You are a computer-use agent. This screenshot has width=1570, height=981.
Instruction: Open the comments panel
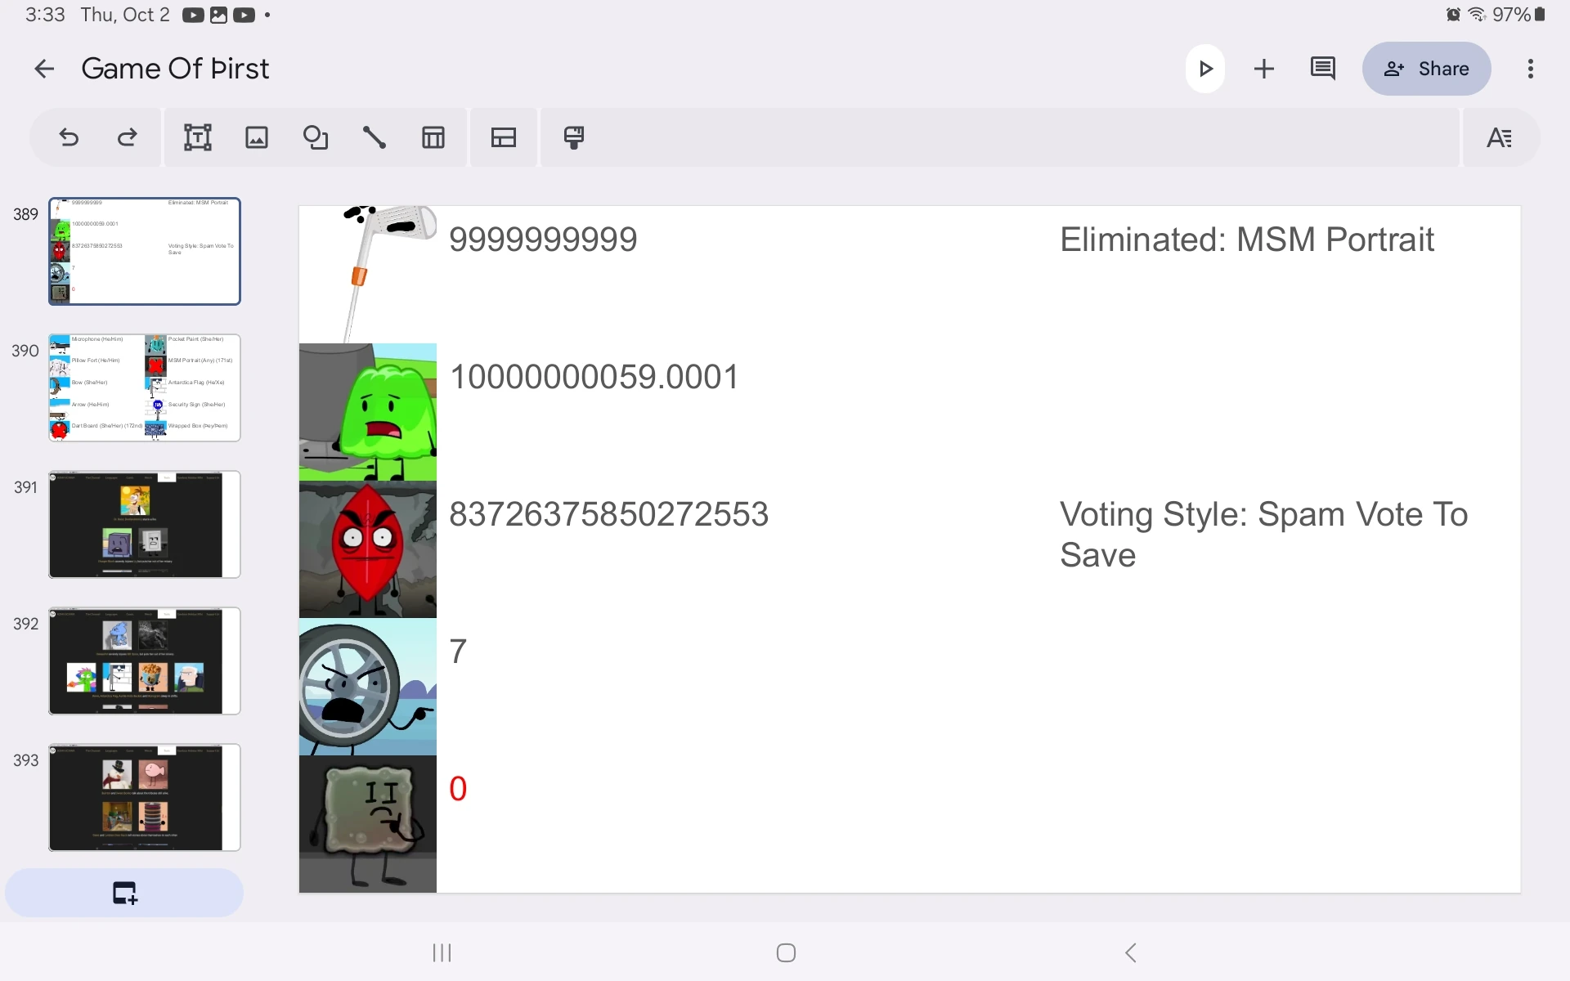click(1322, 69)
